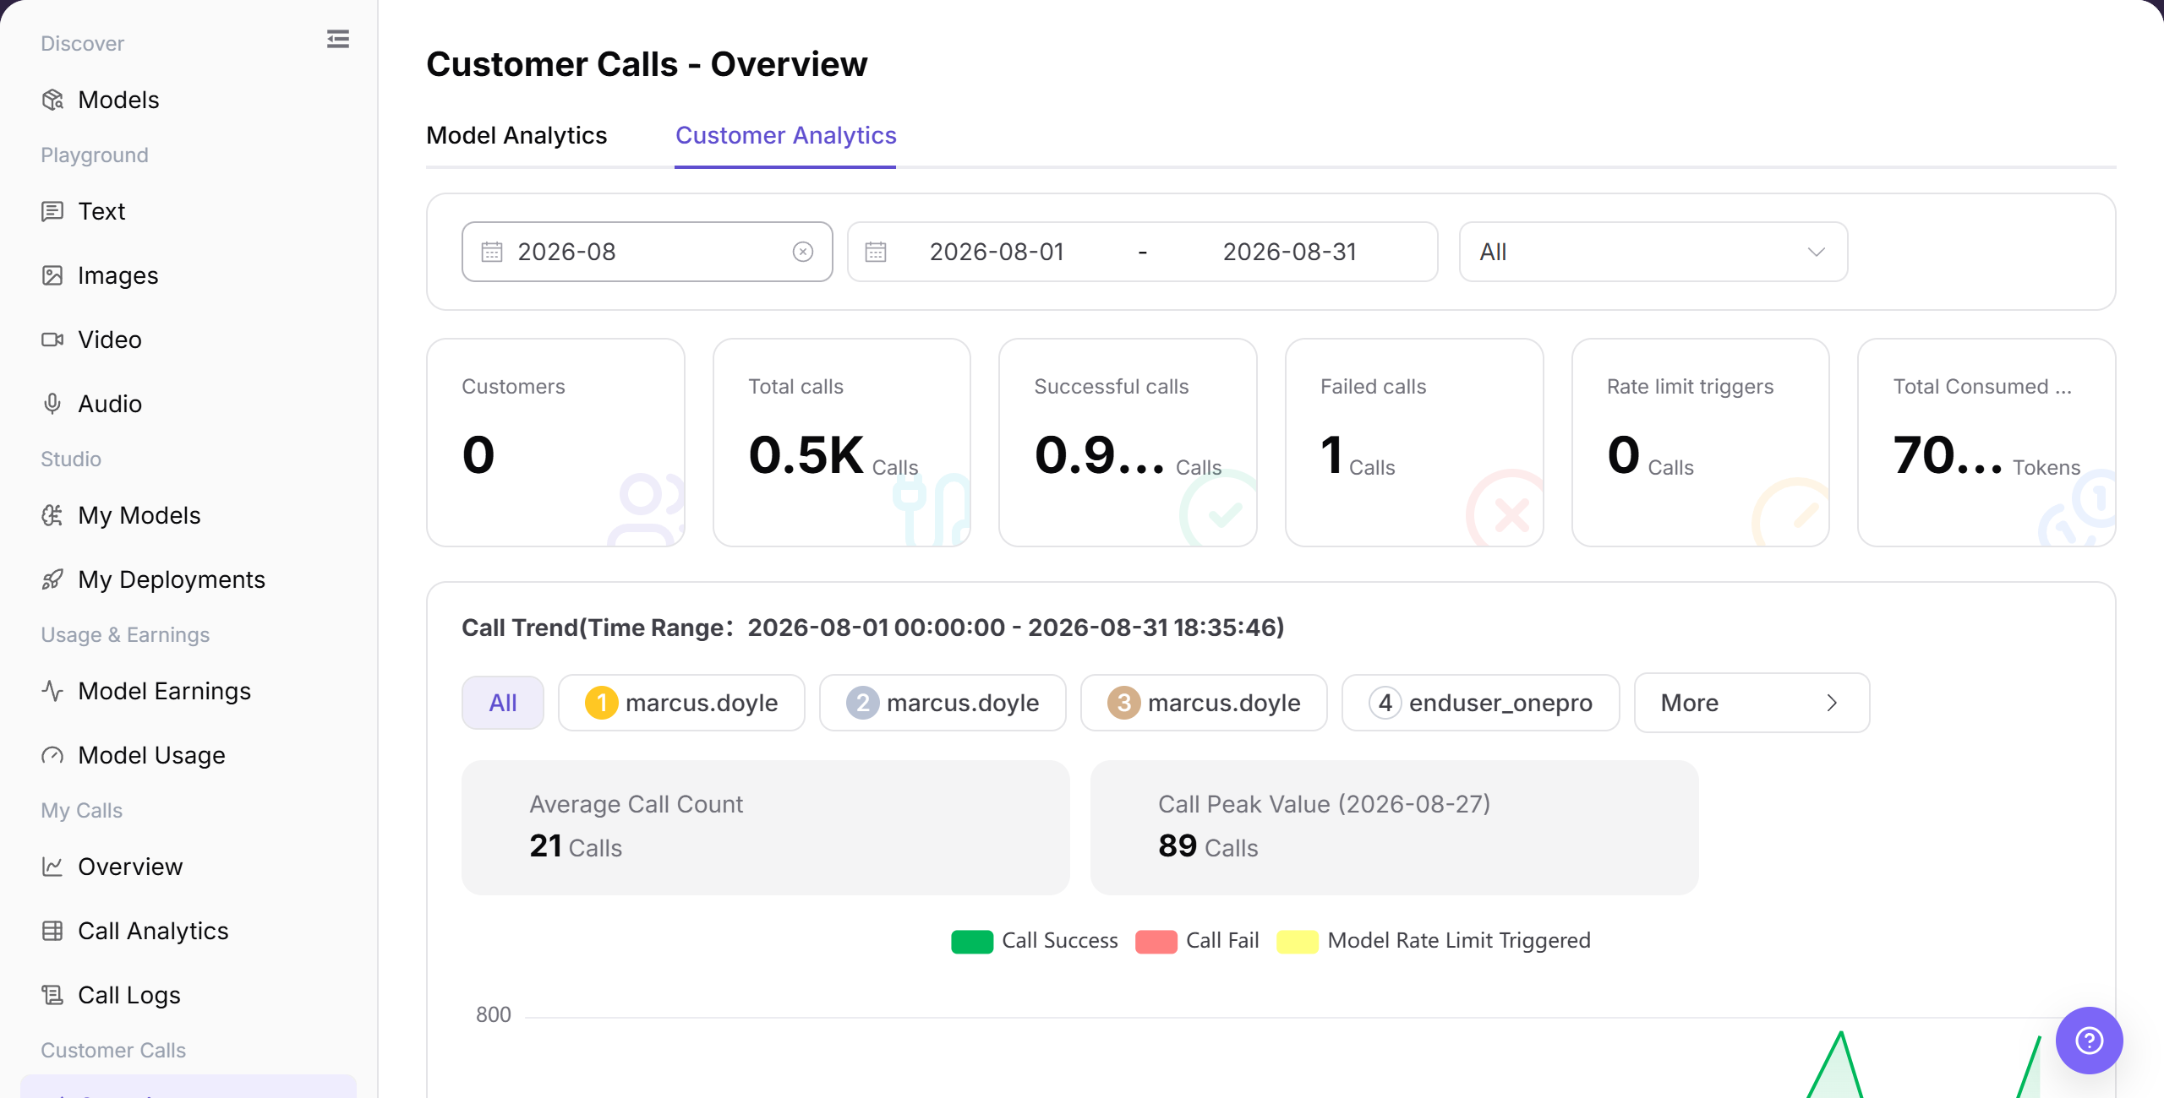Open the help question-mark button
Image resolution: width=2164 pixels, height=1098 pixels.
click(x=2089, y=1040)
